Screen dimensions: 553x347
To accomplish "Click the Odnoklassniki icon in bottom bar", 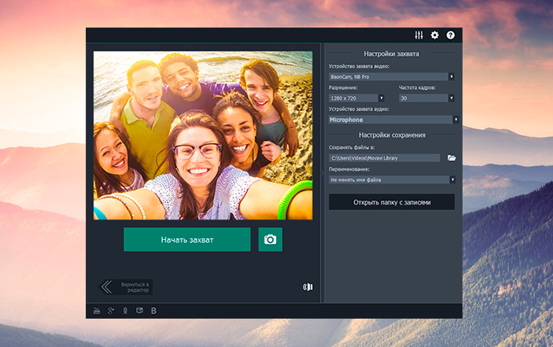I will point(125,311).
